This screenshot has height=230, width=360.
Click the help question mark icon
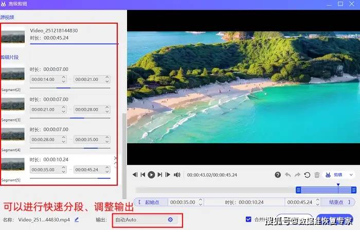278,175
